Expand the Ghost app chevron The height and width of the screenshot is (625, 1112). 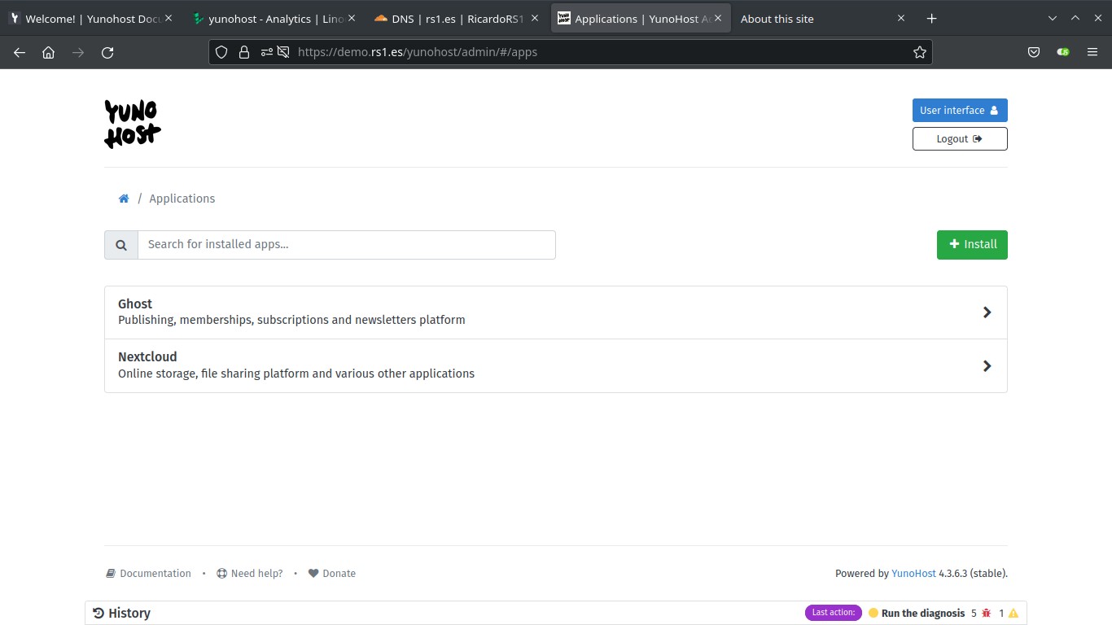coord(987,312)
